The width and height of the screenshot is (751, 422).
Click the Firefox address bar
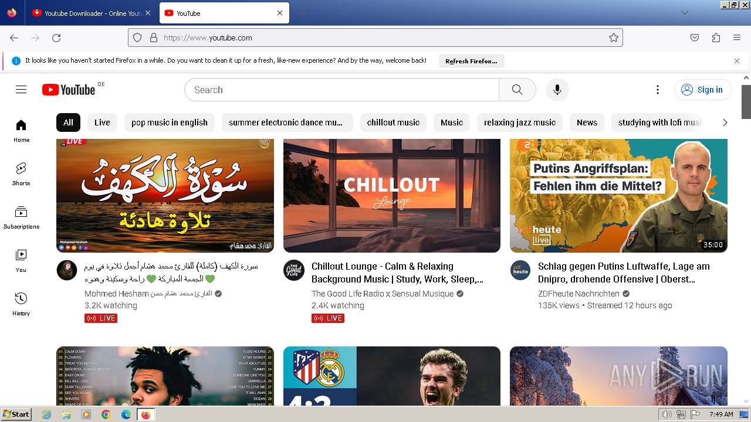375,38
